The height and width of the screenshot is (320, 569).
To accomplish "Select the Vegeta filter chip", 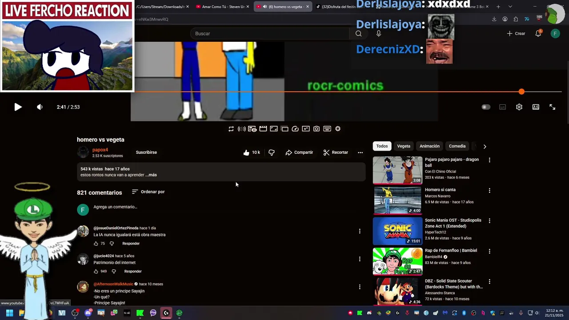I will 404,146.
